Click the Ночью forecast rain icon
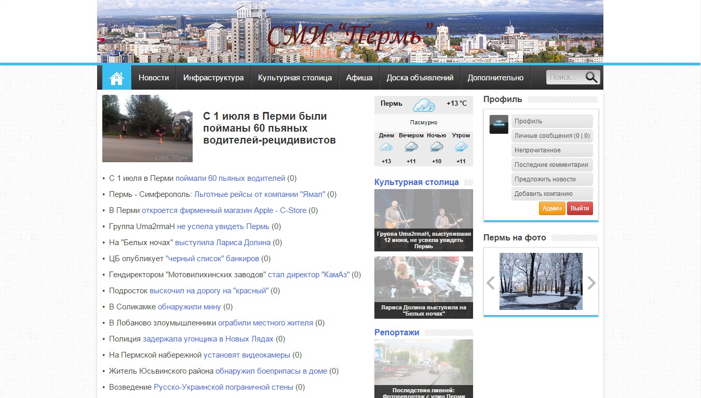 coord(437,147)
